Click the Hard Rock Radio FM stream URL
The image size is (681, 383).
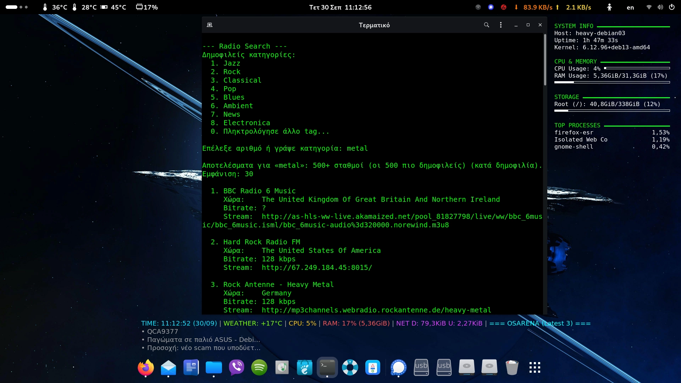pos(317,268)
